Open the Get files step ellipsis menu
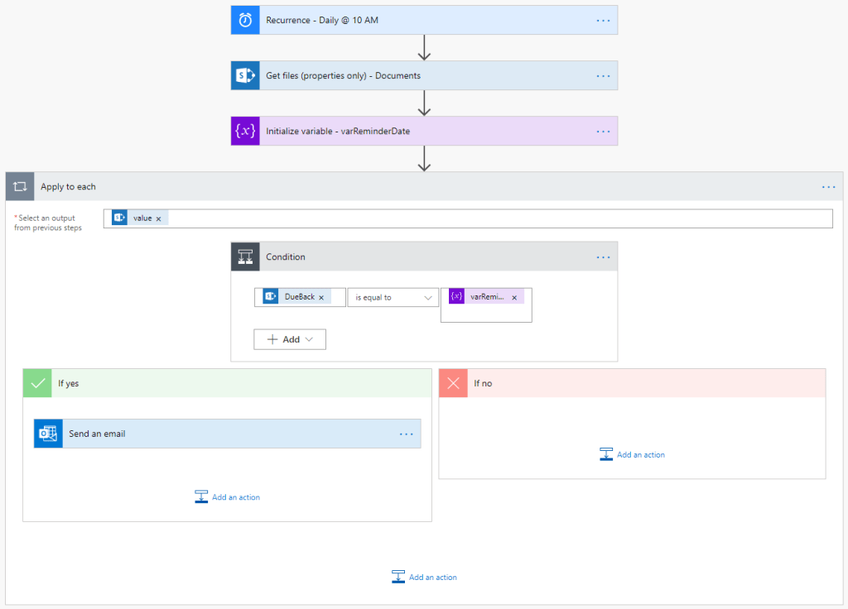 (x=603, y=75)
